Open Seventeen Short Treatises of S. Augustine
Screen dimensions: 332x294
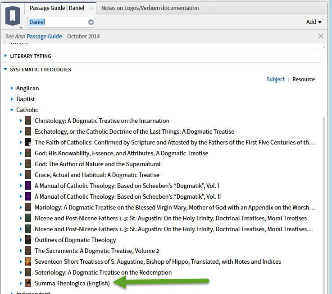158,261
